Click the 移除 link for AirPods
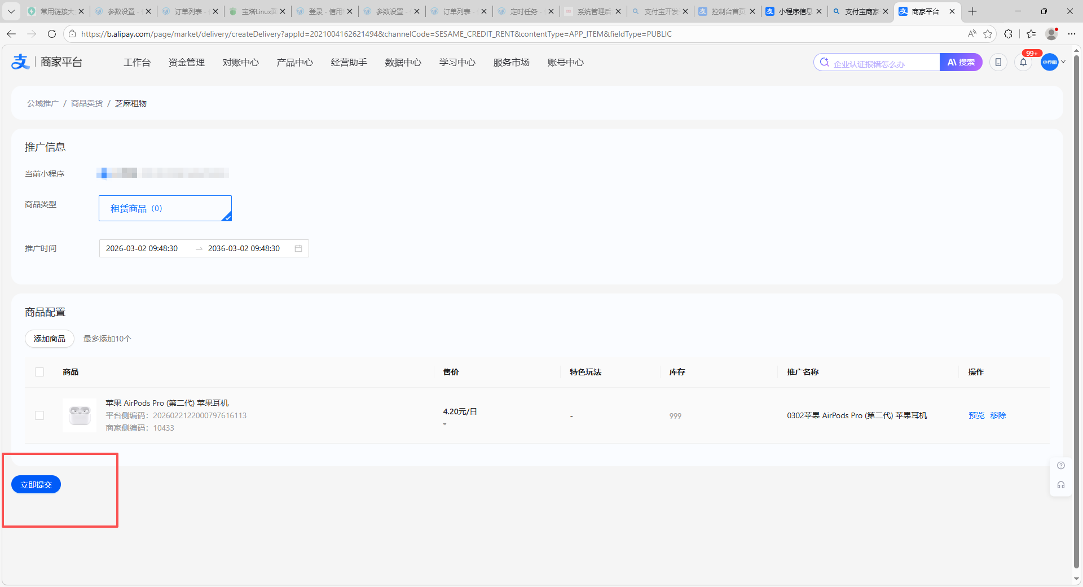 [998, 415]
